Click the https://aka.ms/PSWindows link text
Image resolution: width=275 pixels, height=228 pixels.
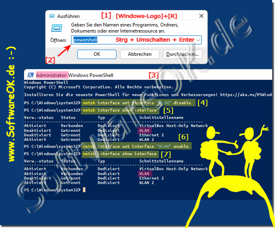(x=246, y=95)
